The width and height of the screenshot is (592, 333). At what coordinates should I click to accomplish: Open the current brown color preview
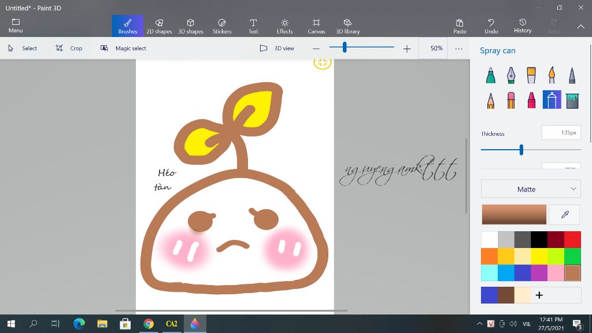click(514, 214)
